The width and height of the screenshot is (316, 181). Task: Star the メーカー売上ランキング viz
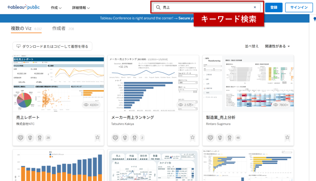(x=193, y=138)
